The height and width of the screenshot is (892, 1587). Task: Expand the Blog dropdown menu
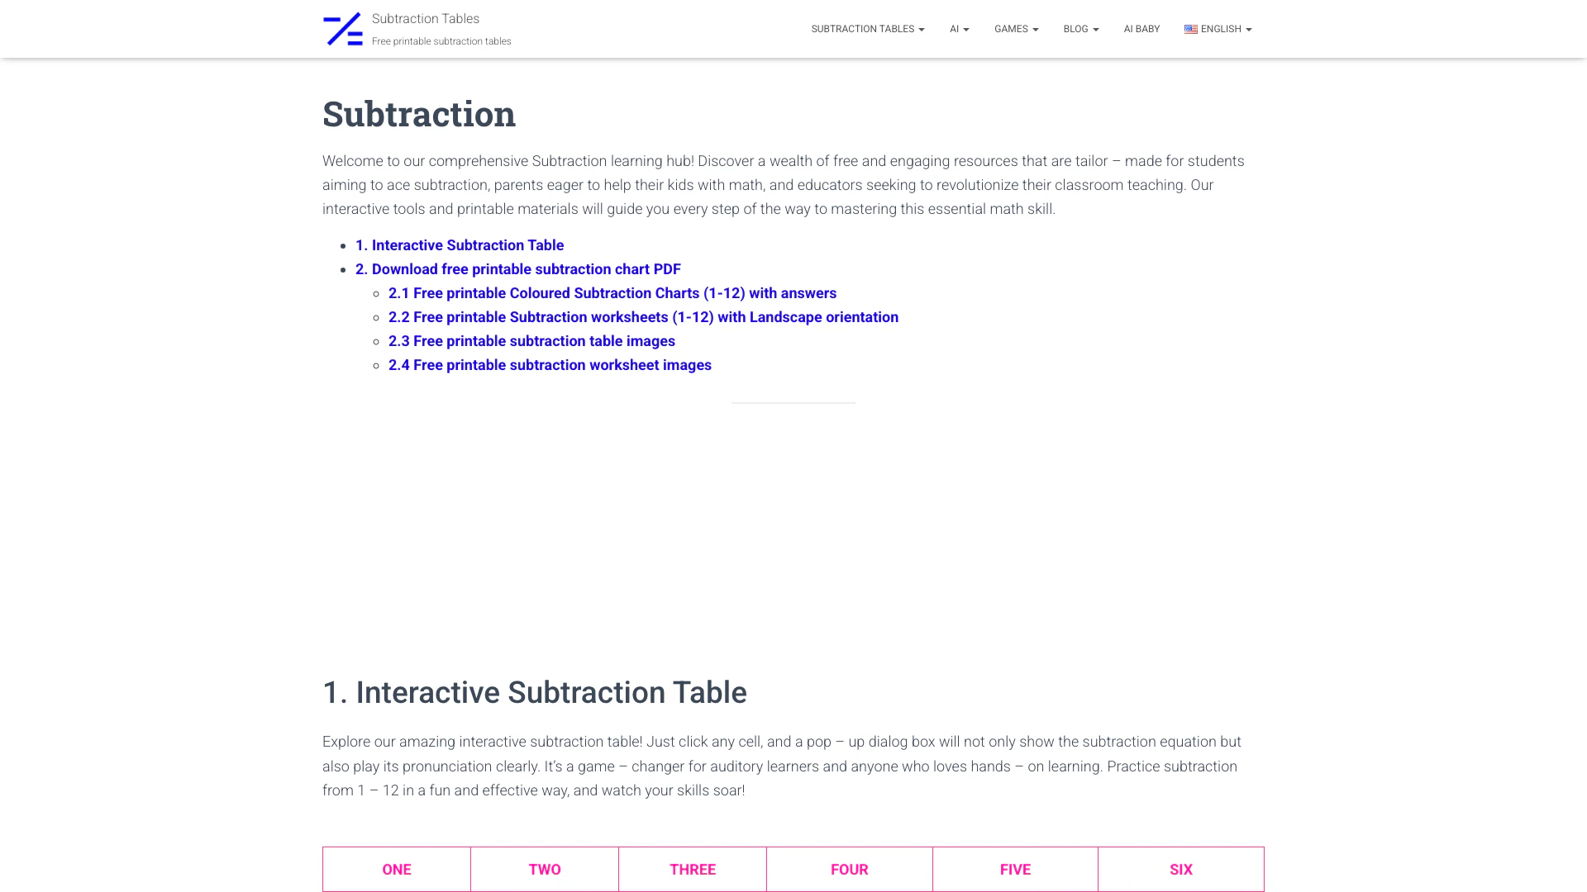coord(1080,29)
